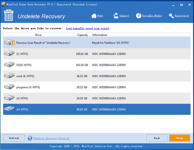Click the Support agent icon
The height and width of the screenshot is (150, 194).
116,16
